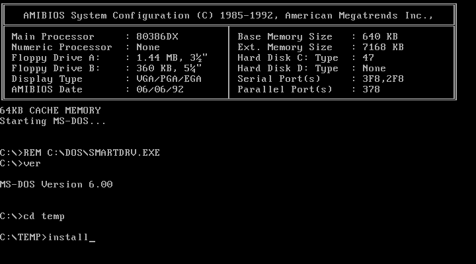The image size is (476, 264).
Task: Click the Serial Port(s) label
Action: pos(279,79)
